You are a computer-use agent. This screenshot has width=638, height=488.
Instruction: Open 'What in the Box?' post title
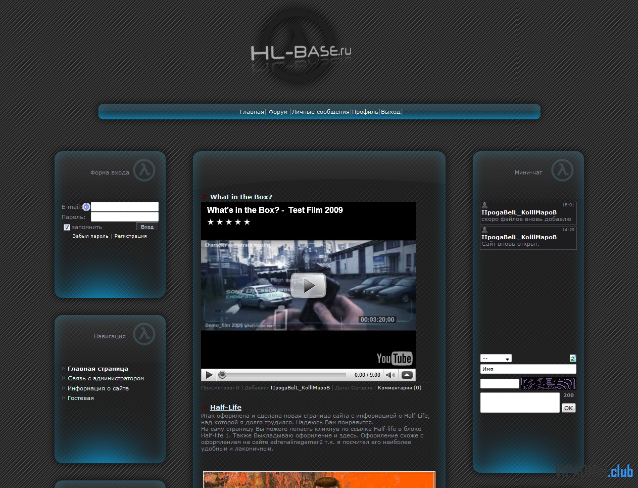pyautogui.click(x=241, y=197)
